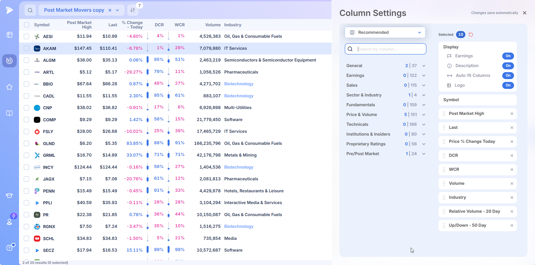Open the layout grid icon in sidebar
The height and width of the screenshot is (265, 535).
[10, 35]
